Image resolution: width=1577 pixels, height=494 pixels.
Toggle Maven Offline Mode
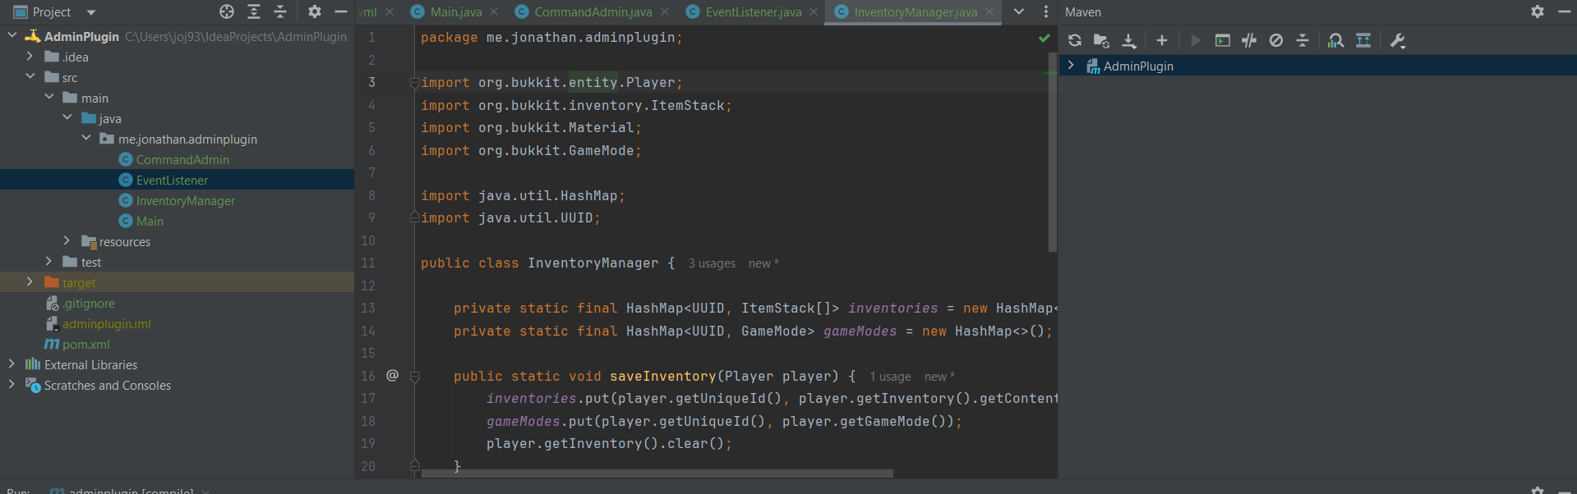tap(1249, 40)
